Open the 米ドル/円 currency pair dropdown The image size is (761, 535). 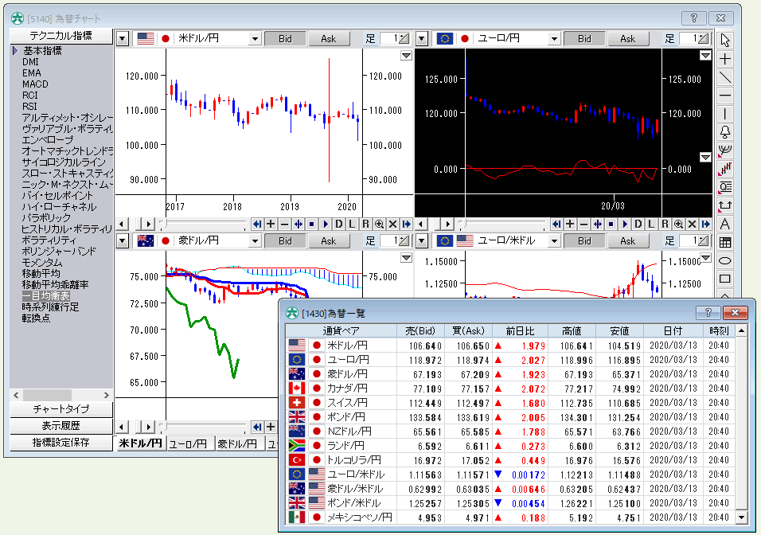[255, 39]
